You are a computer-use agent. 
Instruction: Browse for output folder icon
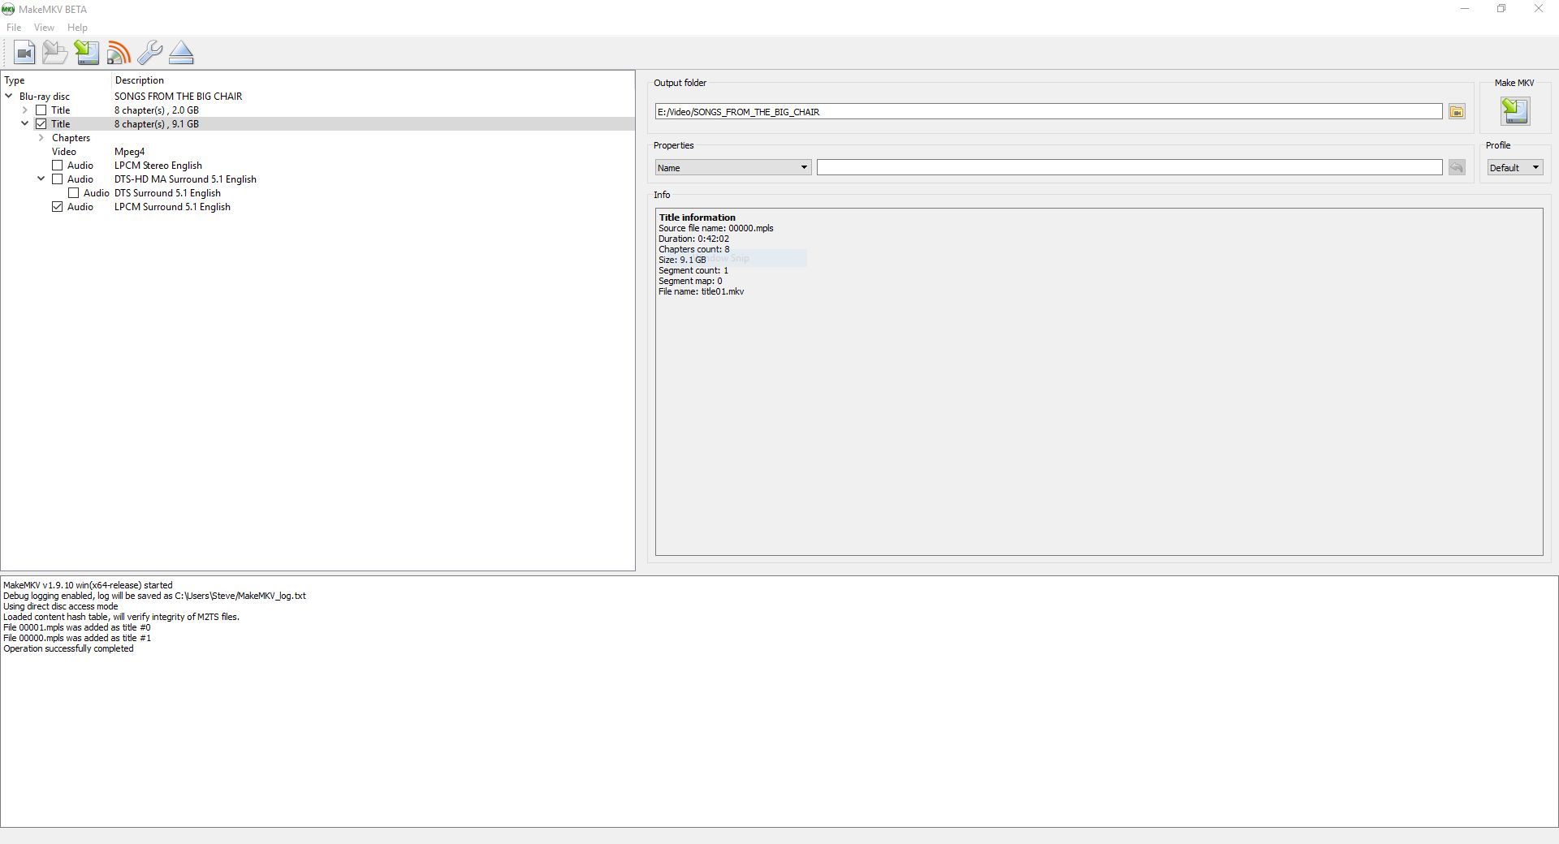pos(1457,112)
